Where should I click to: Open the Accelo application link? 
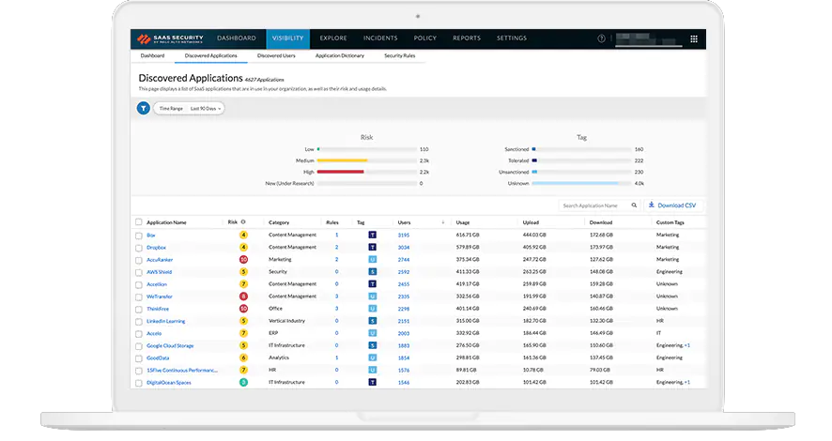154,333
